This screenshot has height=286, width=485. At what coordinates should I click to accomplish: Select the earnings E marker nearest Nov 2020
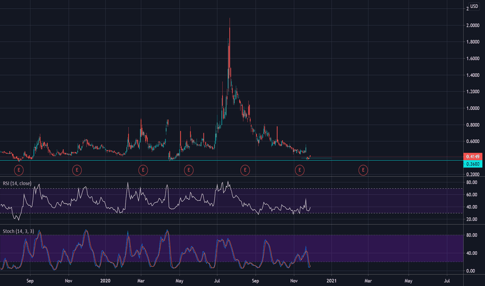tap(299, 170)
